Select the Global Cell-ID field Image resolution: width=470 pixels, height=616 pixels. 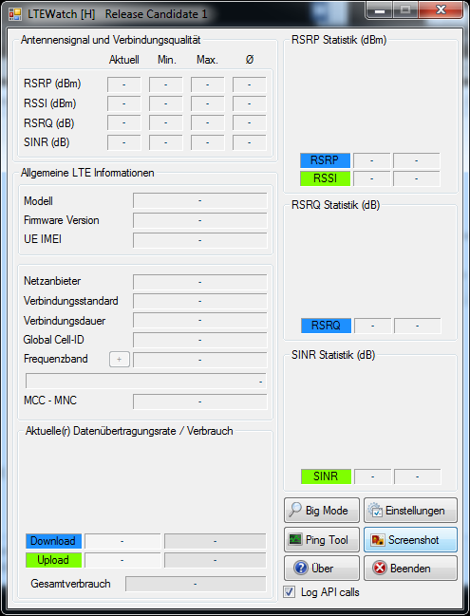200,340
